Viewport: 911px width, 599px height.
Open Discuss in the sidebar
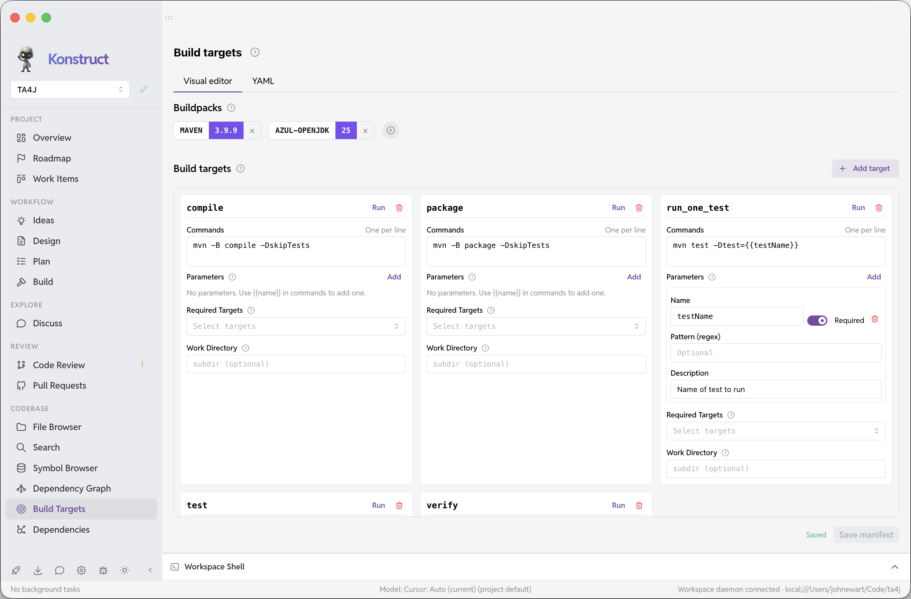coord(82,324)
